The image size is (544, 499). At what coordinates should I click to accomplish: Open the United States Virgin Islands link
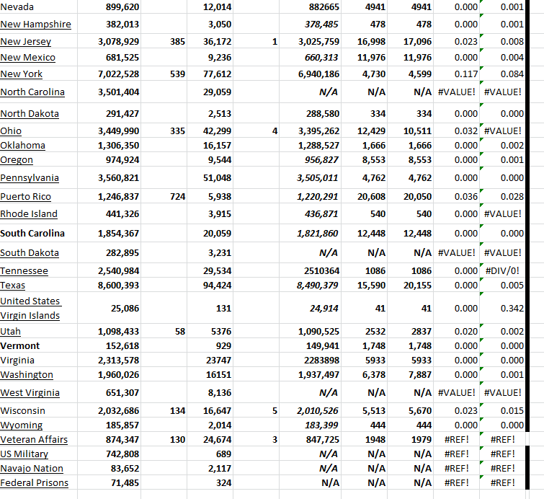click(30, 308)
